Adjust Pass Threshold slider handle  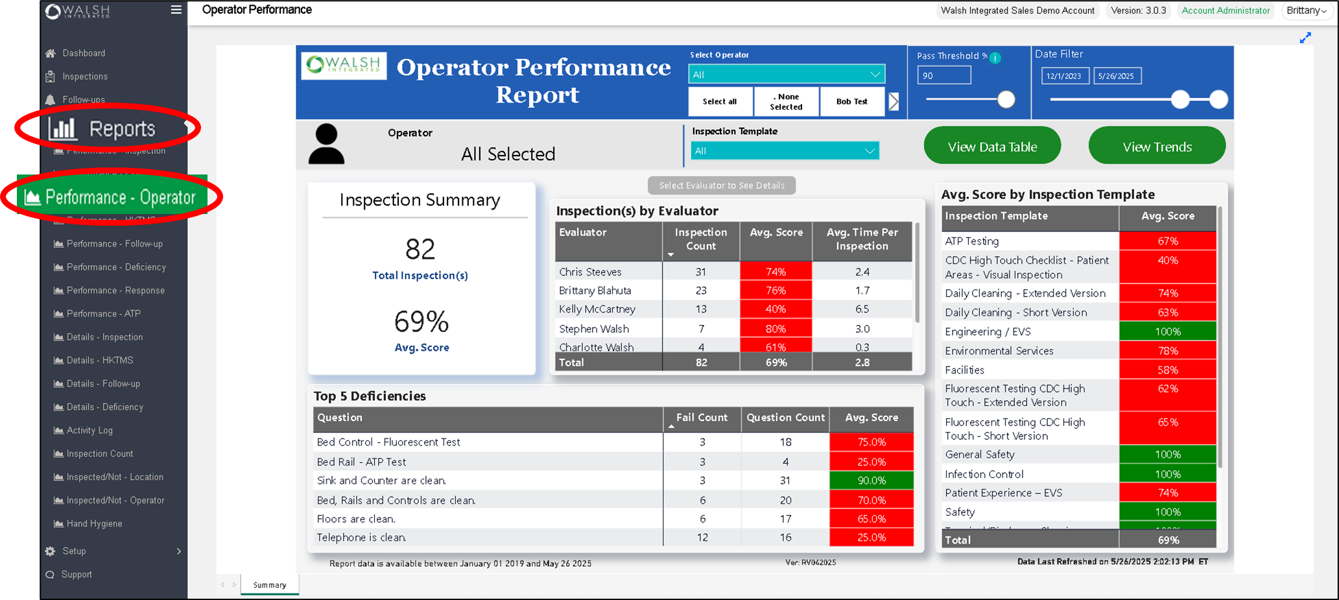coord(1006,99)
